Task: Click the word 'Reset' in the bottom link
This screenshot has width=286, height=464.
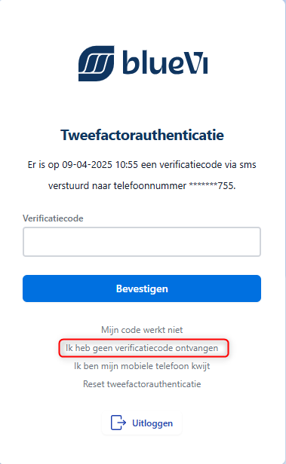Action: 94,384
